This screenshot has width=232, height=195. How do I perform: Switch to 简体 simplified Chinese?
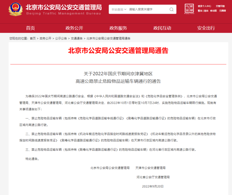206,11
